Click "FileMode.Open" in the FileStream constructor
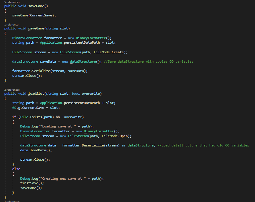 click(115, 136)
